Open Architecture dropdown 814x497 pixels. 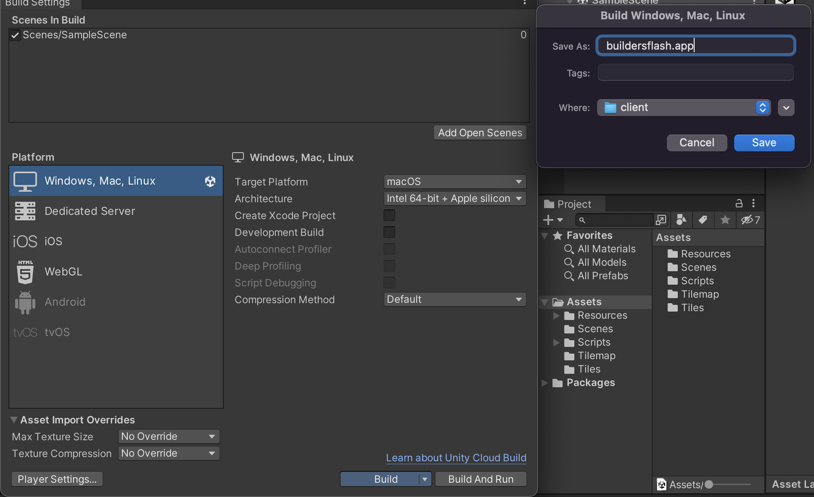(x=455, y=198)
